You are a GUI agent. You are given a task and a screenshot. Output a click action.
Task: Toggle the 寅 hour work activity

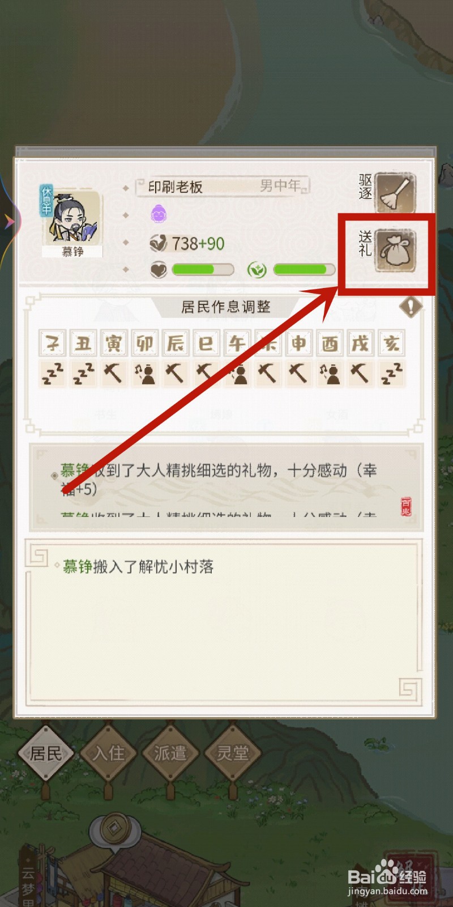tap(114, 374)
